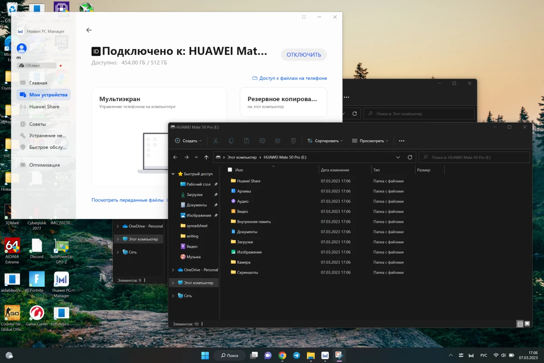
Task: Open the Сортировать dropdown
Action: point(325,141)
